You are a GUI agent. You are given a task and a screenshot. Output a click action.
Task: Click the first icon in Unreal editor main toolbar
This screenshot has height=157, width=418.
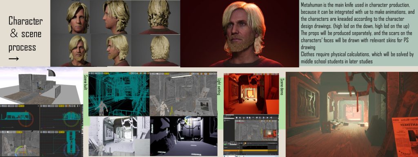coord(236,117)
